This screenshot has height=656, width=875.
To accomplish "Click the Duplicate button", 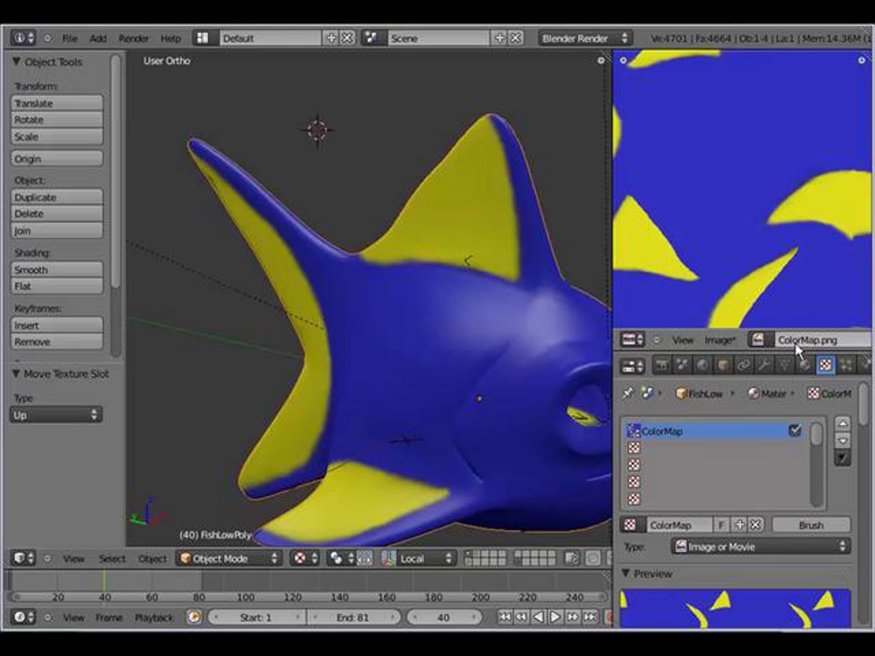I will point(57,197).
